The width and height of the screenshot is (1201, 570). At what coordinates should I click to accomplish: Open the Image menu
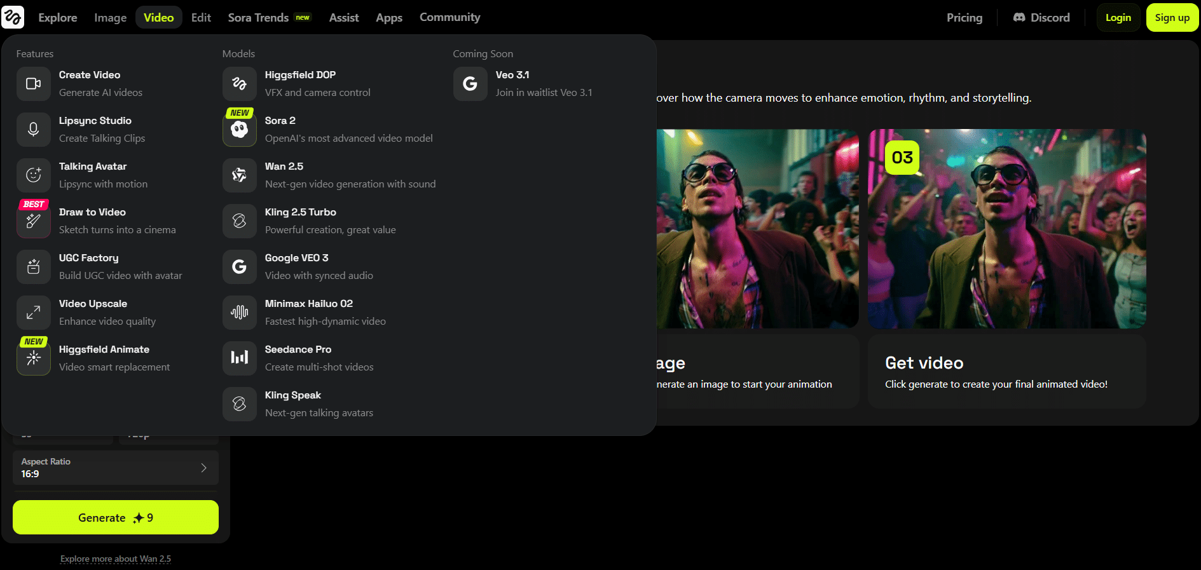111,18
